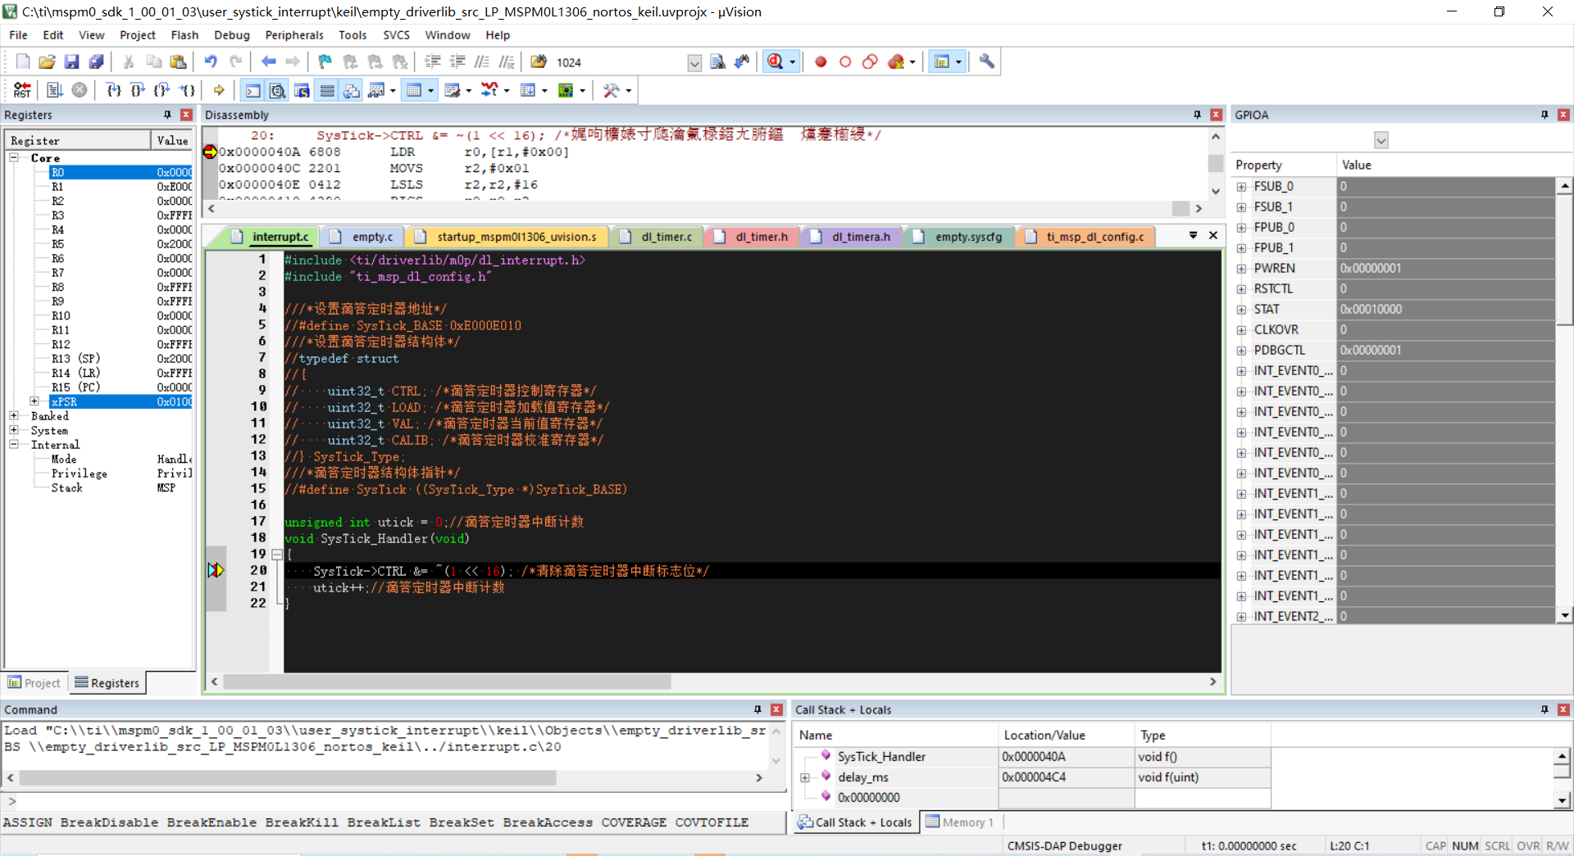This screenshot has width=1574, height=856.
Task: Undo the last edit
Action: (x=211, y=61)
